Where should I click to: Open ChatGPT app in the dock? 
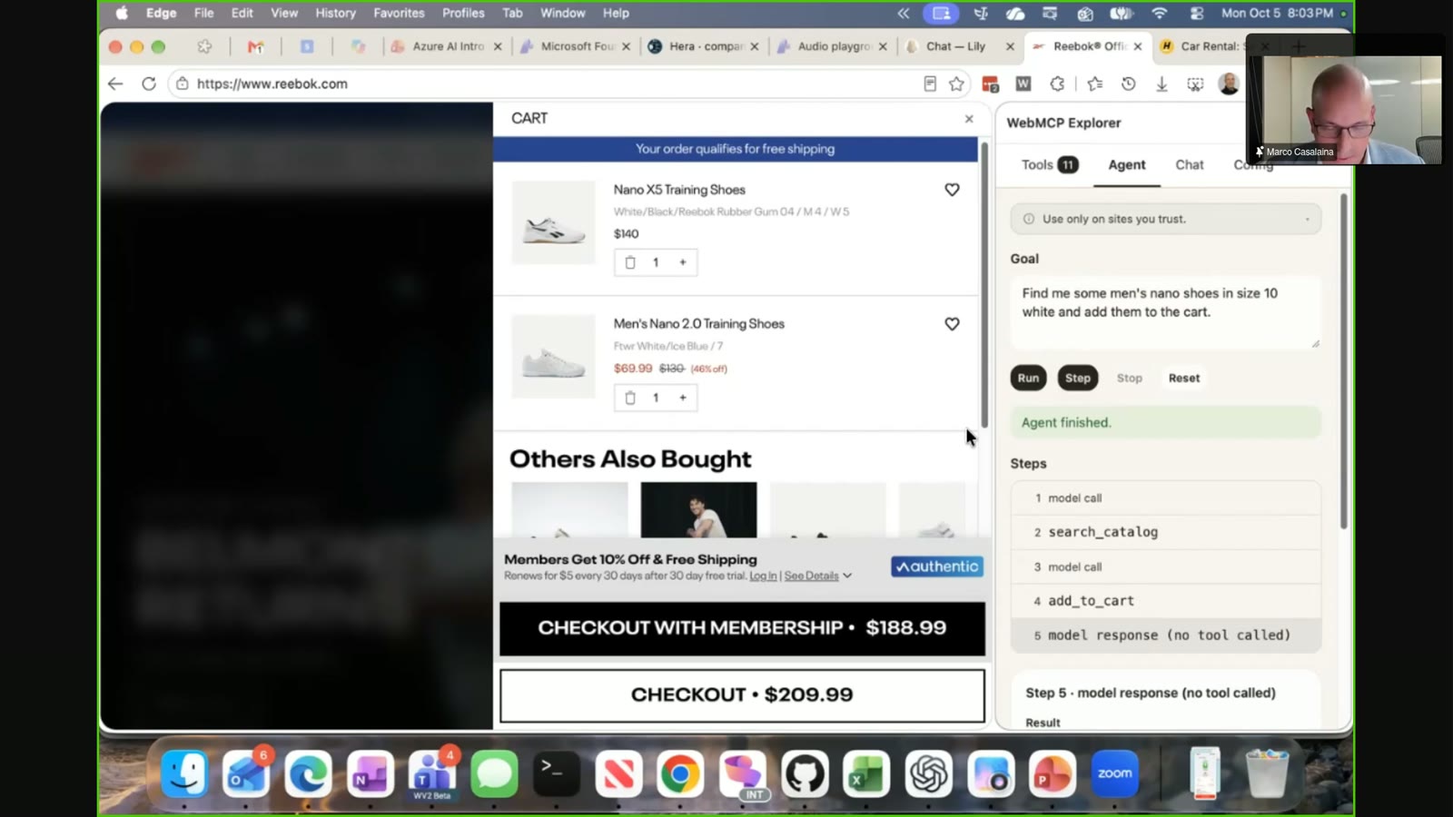[x=928, y=773]
